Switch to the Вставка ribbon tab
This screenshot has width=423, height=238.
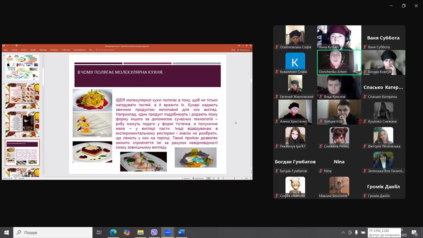pyautogui.click(x=24, y=50)
